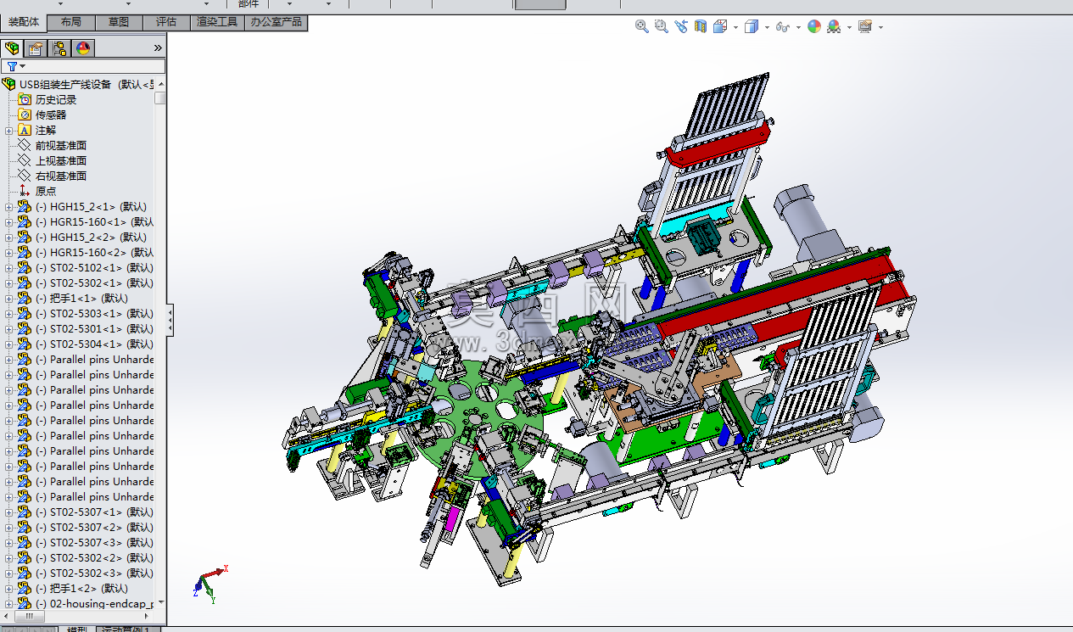Click the tree vertical scrollbar thumb
Viewport: 1073px width, 632px height.
tap(160, 98)
